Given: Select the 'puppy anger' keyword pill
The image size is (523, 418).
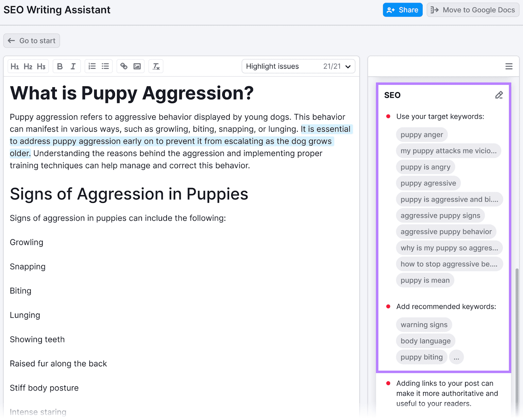Looking at the screenshot, I should pos(422,134).
